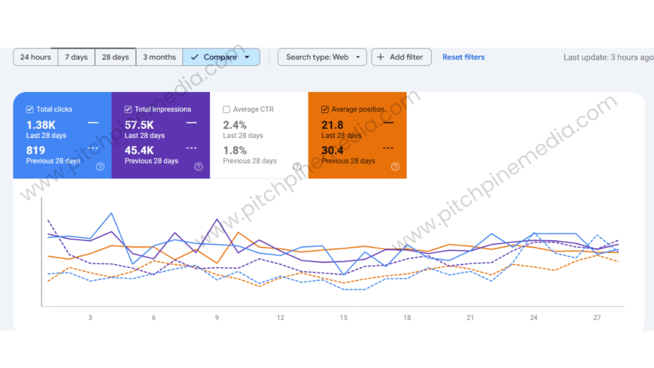Click the Compare date range chip

(221, 57)
